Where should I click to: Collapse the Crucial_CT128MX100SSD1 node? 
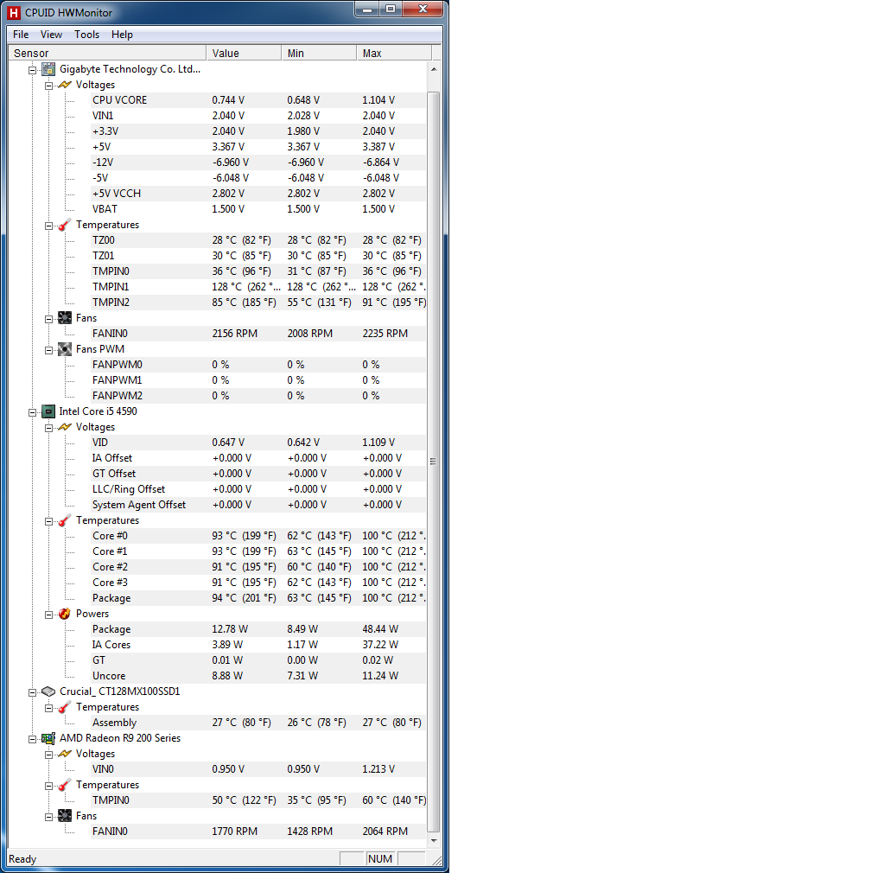pos(32,692)
